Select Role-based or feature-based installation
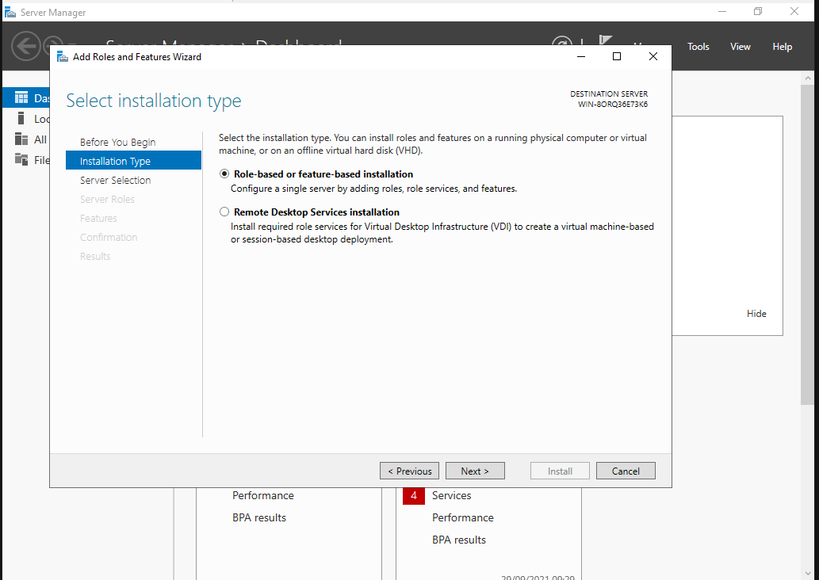 click(x=224, y=174)
